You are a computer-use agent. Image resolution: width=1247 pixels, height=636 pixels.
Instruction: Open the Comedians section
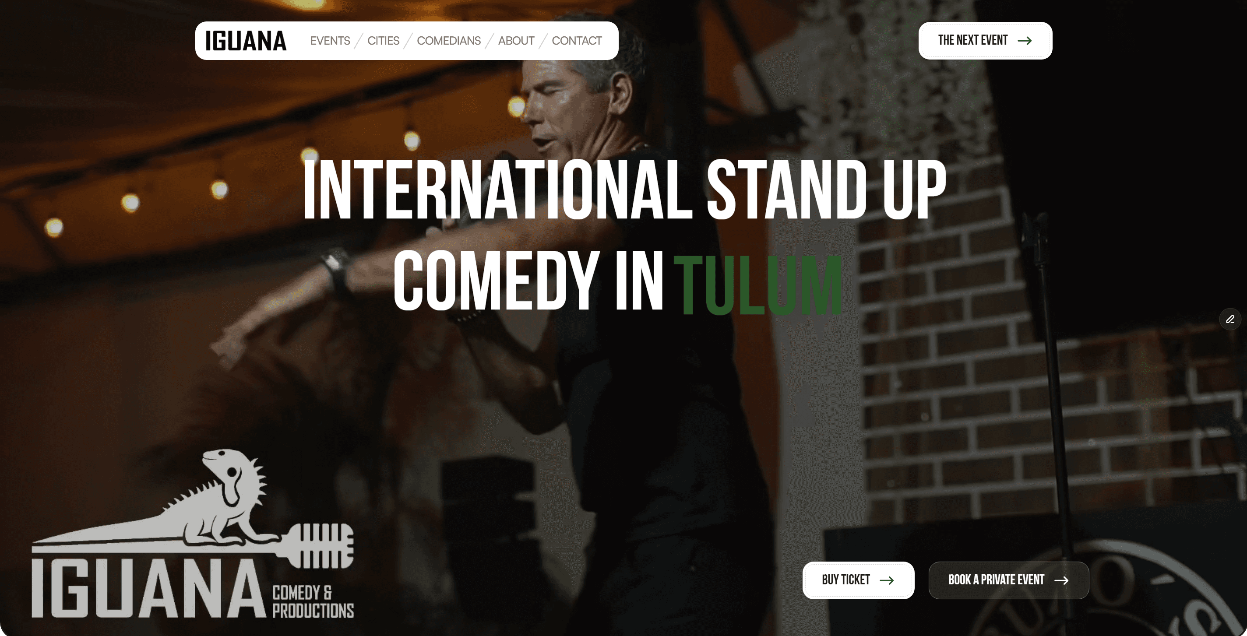coord(448,41)
